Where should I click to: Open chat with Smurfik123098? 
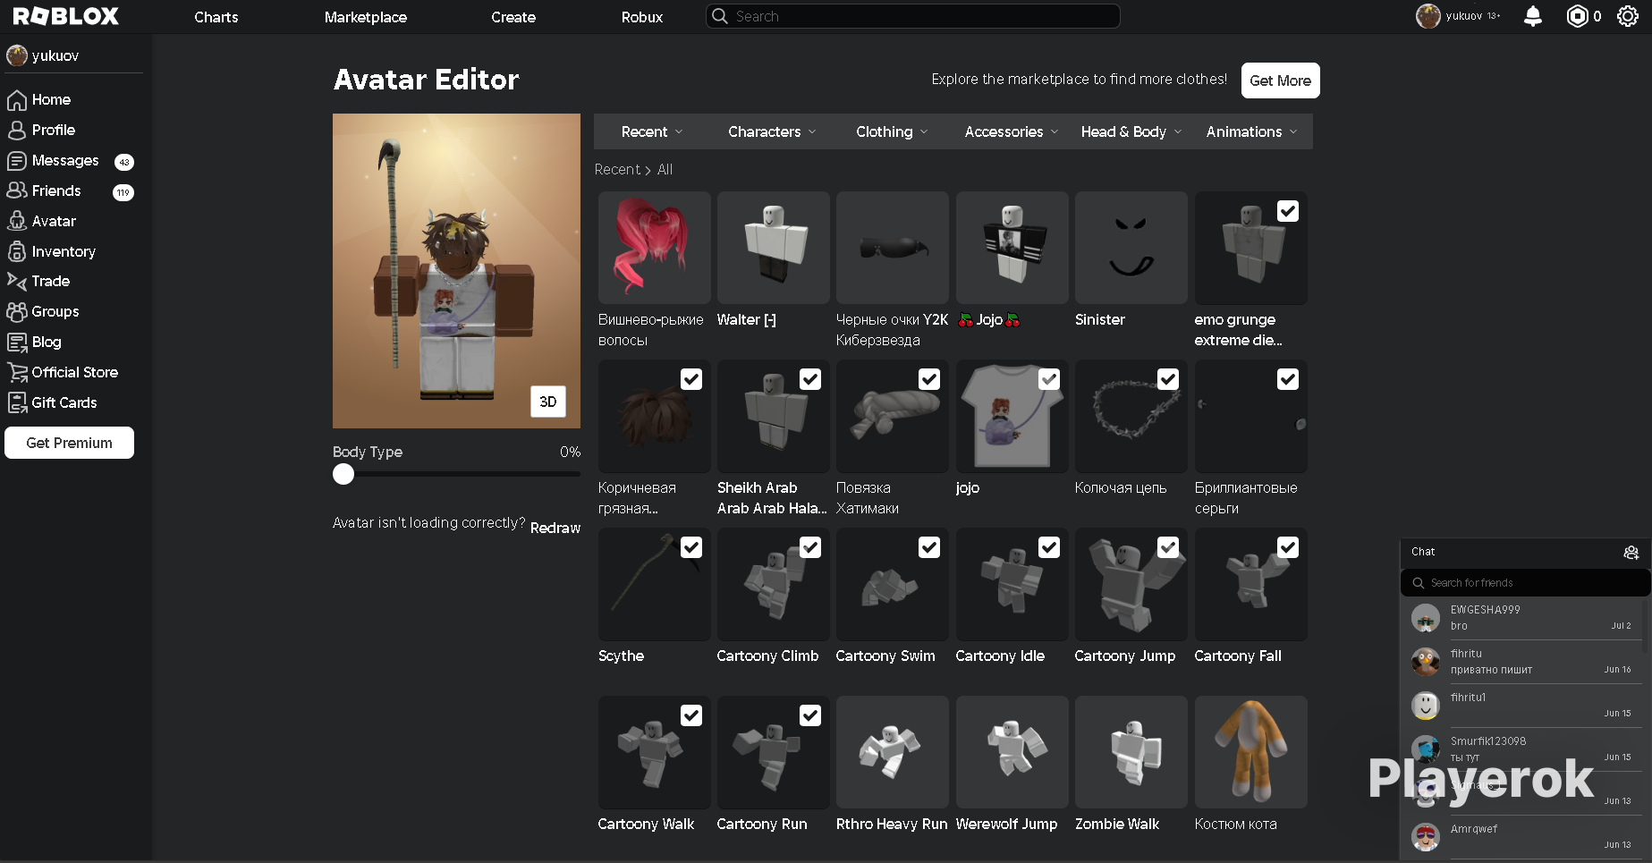pyautogui.click(x=1525, y=749)
